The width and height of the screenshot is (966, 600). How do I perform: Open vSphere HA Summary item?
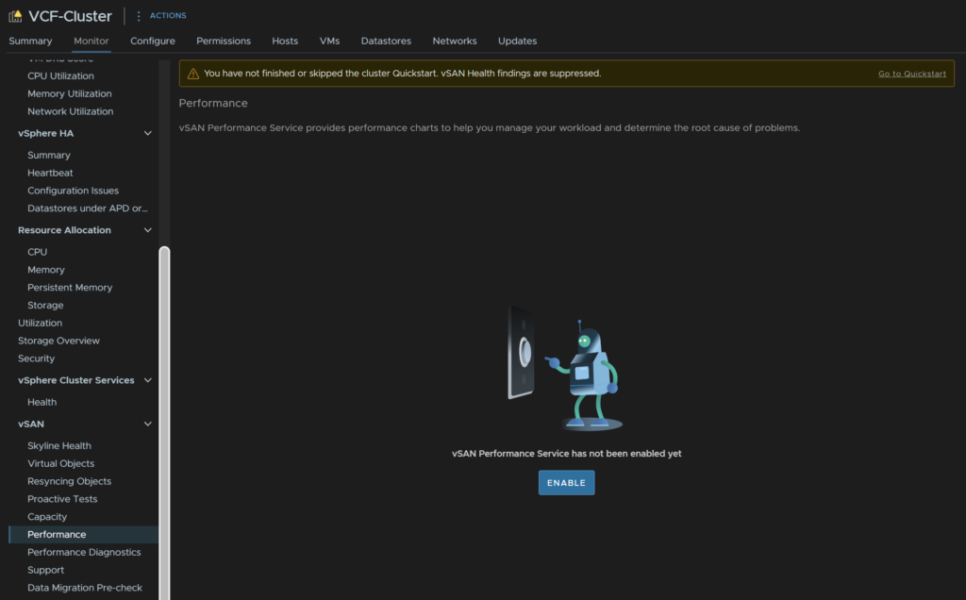(x=49, y=156)
